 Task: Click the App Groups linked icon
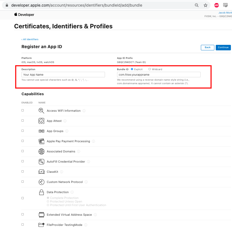click(x=41, y=131)
